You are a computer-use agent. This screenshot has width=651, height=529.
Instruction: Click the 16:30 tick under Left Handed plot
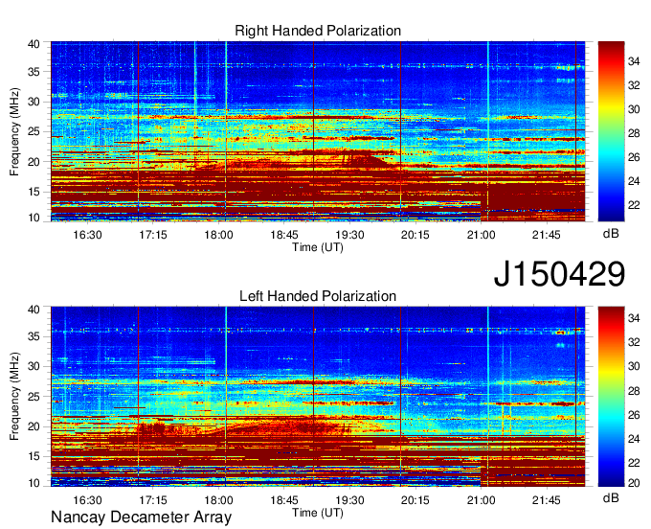coord(87,500)
